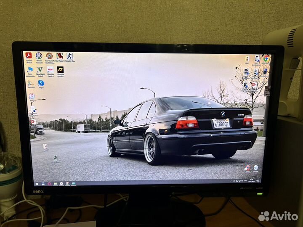Select the Grand Theft Auto V shortcut
The image size is (303, 227).
tap(40, 70)
